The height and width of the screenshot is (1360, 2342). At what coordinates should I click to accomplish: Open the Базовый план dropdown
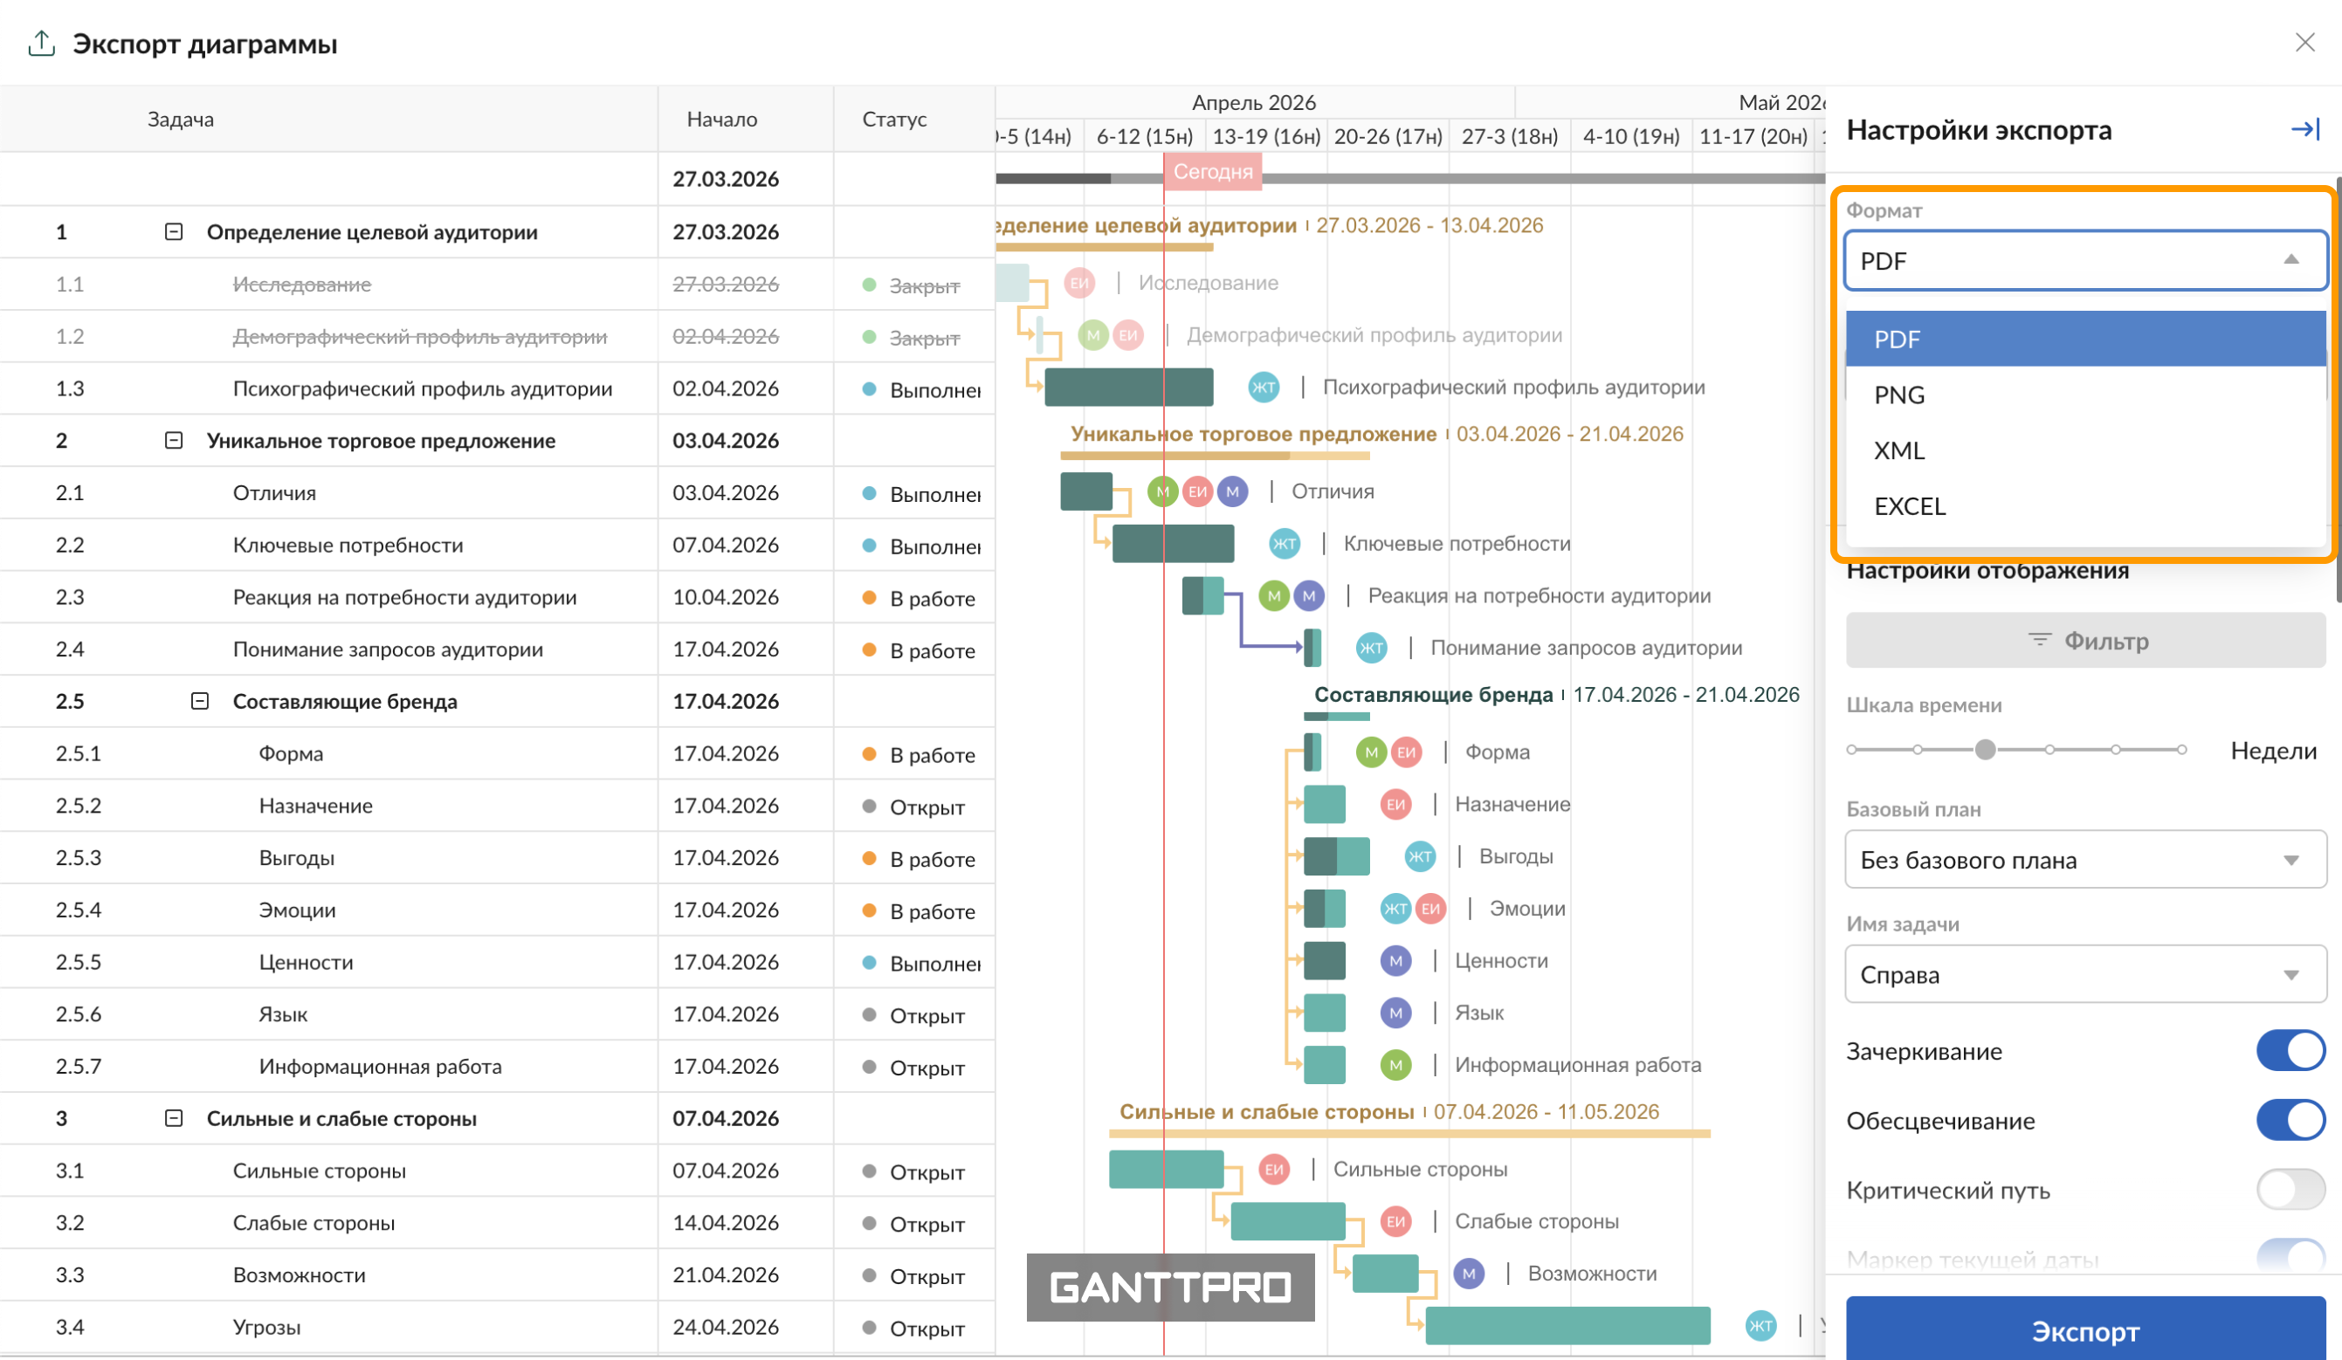[x=2084, y=860]
